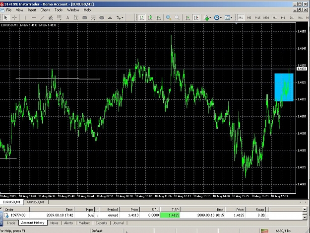310x233 pixels.
Task: Open the Mailbox terminal tab
Action: pyautogui.click(x=84, y=223)
